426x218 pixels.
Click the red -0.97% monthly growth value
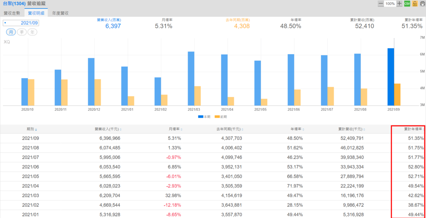[173, 157]
